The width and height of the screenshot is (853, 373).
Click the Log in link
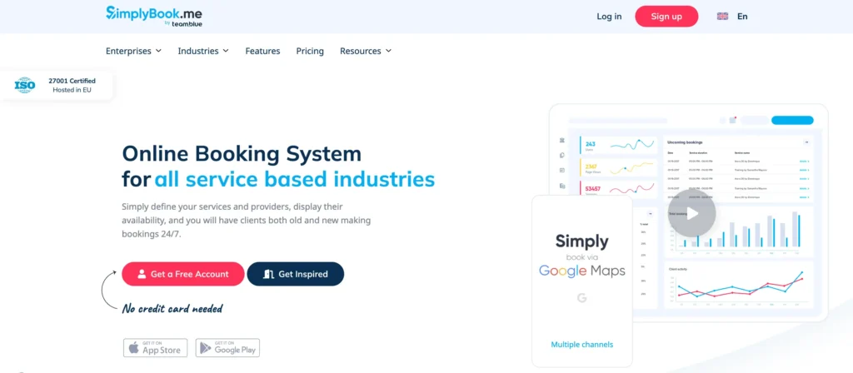coord(609,17)
